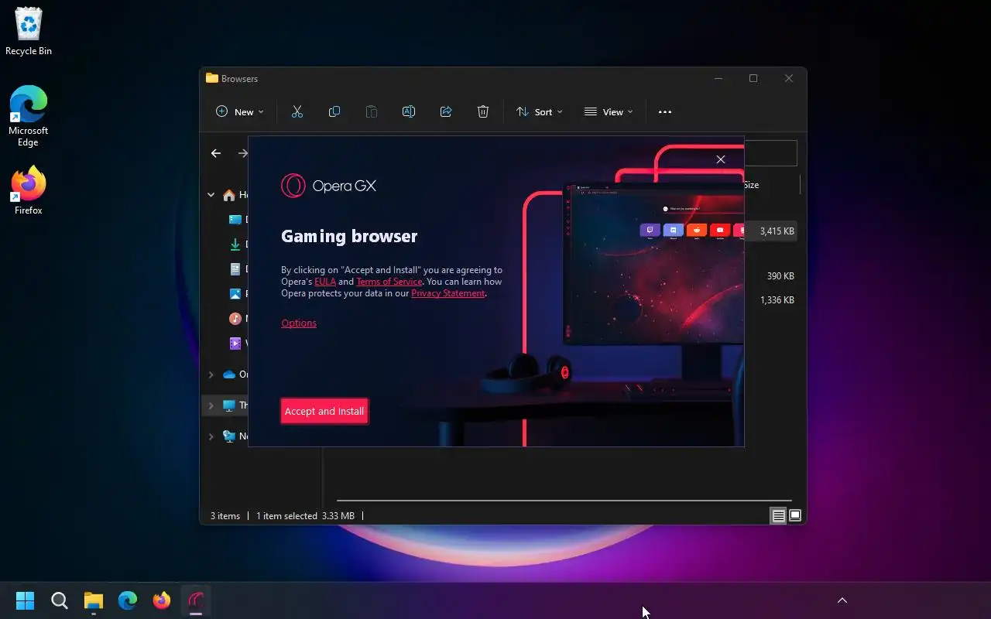
Task: Click the Back arrow in File Explorer
Action: pyautogui.click(x=216, y=153)
